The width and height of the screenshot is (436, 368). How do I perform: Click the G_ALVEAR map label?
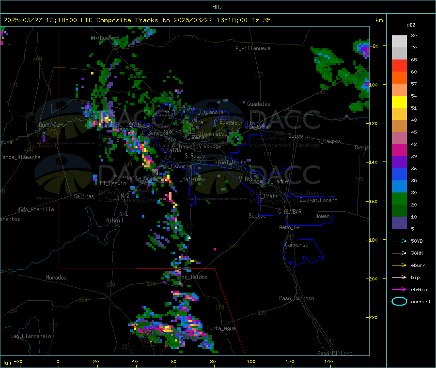(290, 212)
